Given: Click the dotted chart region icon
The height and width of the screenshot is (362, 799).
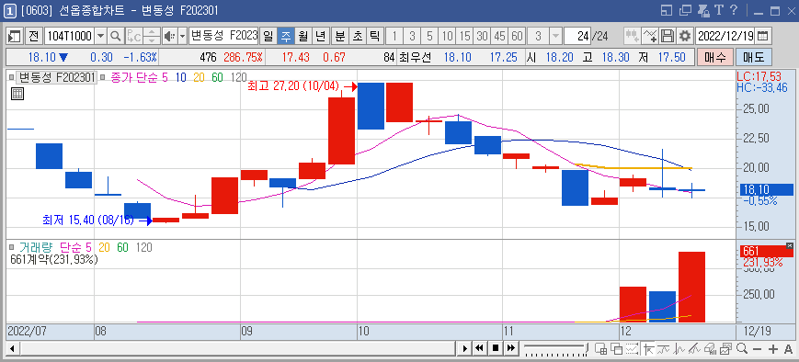Looking at the screenshot, I should pyautogui.click(x=633, y=349).
